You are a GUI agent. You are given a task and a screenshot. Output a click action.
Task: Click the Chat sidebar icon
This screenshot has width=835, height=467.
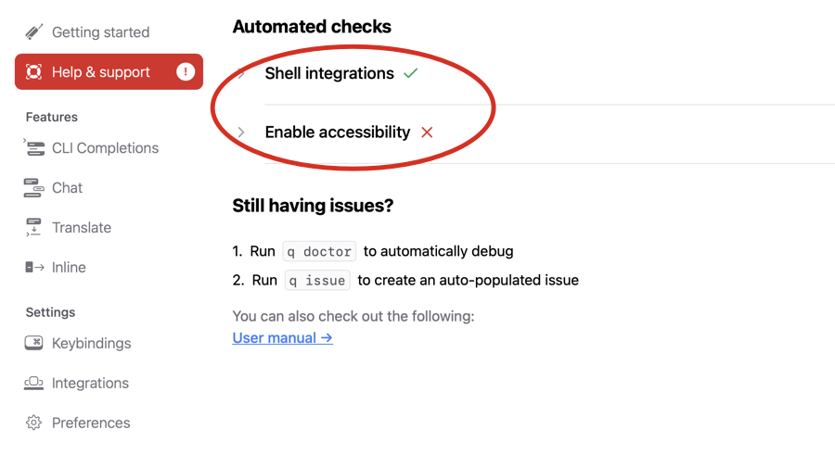[33, 188]
